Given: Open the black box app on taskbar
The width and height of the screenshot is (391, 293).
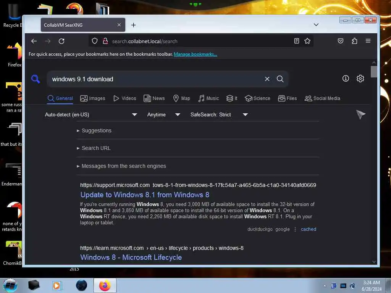Looking at the screenshot, I should click(x=34, y=285).
